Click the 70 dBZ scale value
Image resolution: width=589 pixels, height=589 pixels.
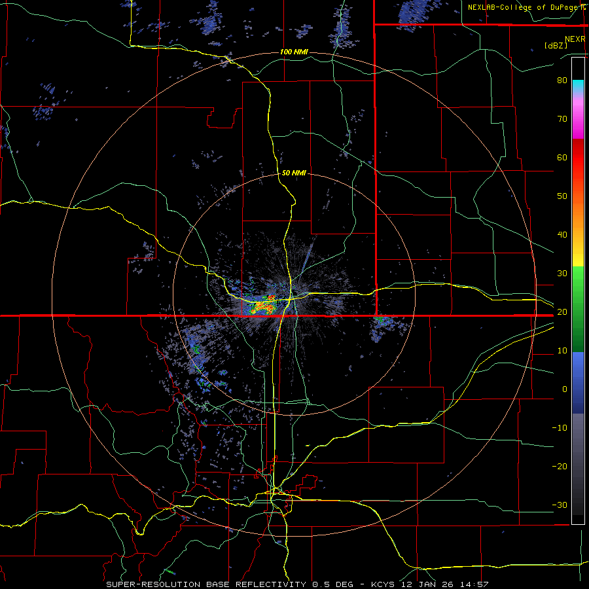tap(562, 118)
